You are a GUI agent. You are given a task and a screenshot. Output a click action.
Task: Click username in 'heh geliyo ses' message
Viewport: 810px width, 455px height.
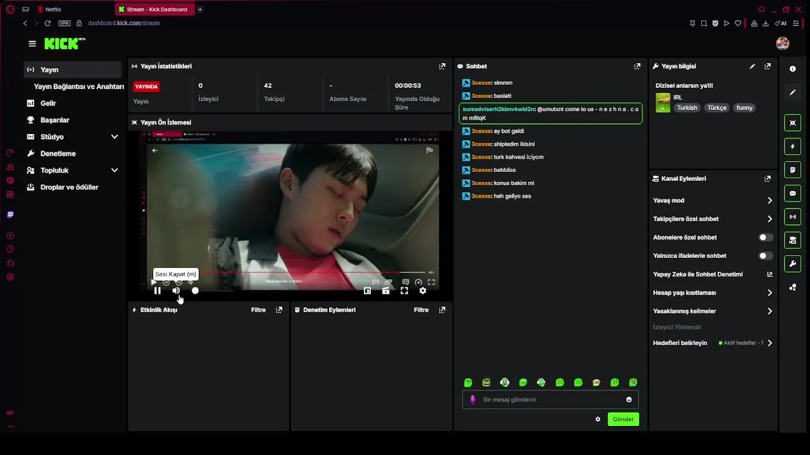pos(482,197)
